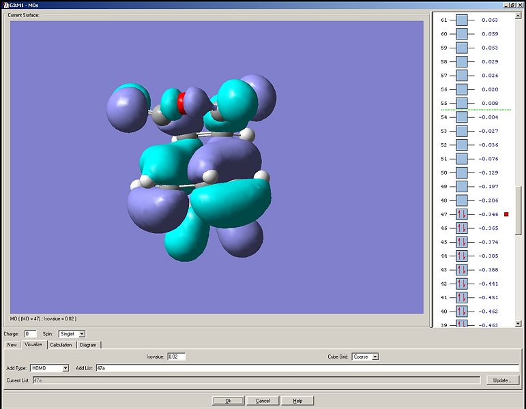Select orbital box for MO 61
The image size is (526, 409).
tap(462, 20)
